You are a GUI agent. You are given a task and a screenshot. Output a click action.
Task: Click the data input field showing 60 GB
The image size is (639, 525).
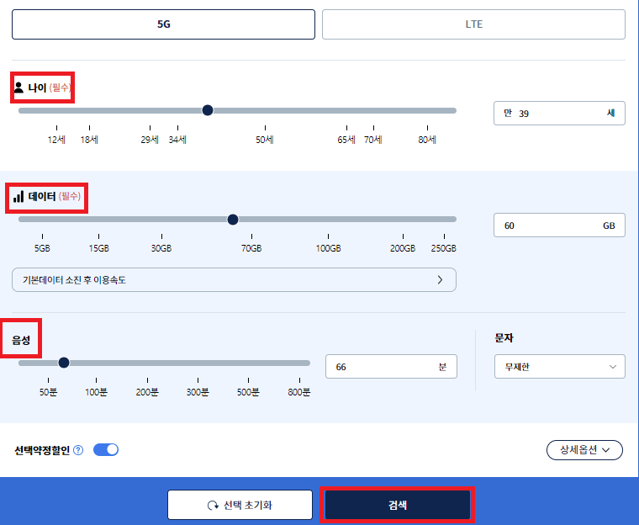click(x=559, y=225)
